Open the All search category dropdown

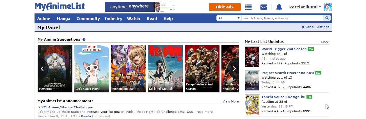tap(229, 18)
